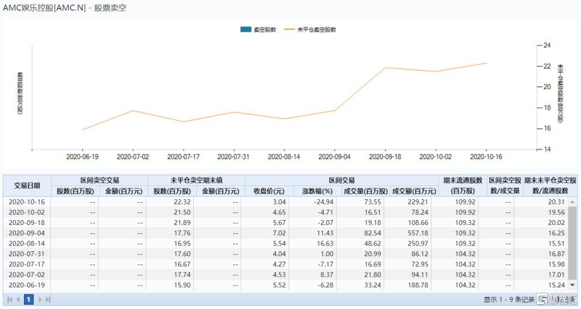Click the 2020-09-18 point on the chart line

tap(385, 67)
